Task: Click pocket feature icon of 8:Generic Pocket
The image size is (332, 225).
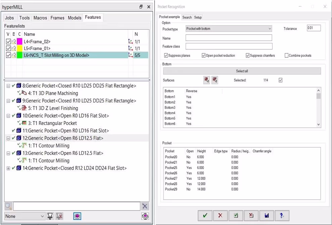Action: click(x=19, y=86)
